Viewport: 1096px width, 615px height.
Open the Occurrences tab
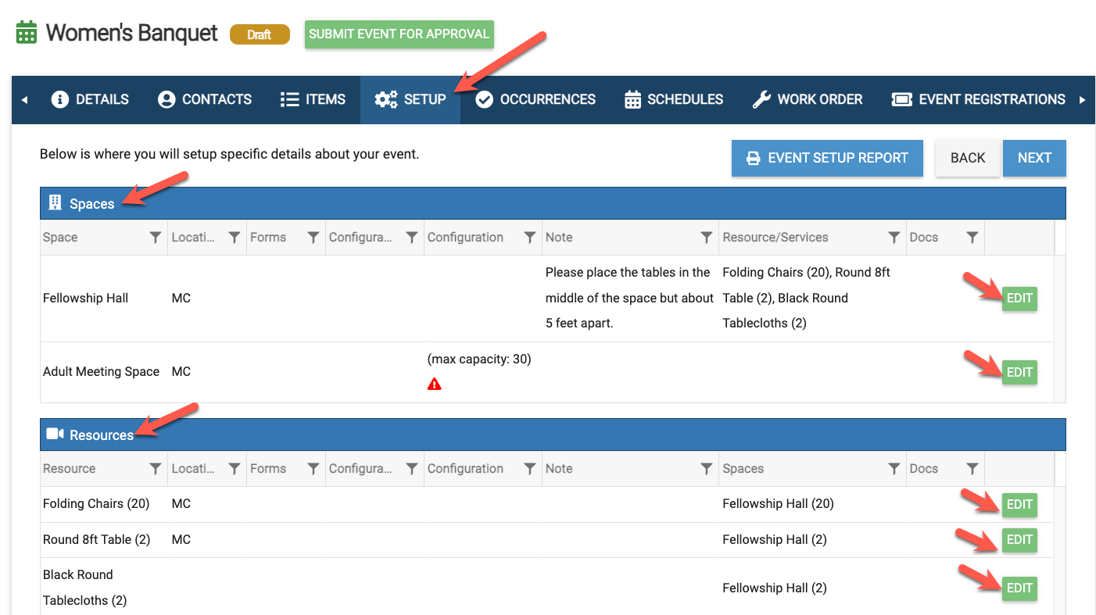535,99
